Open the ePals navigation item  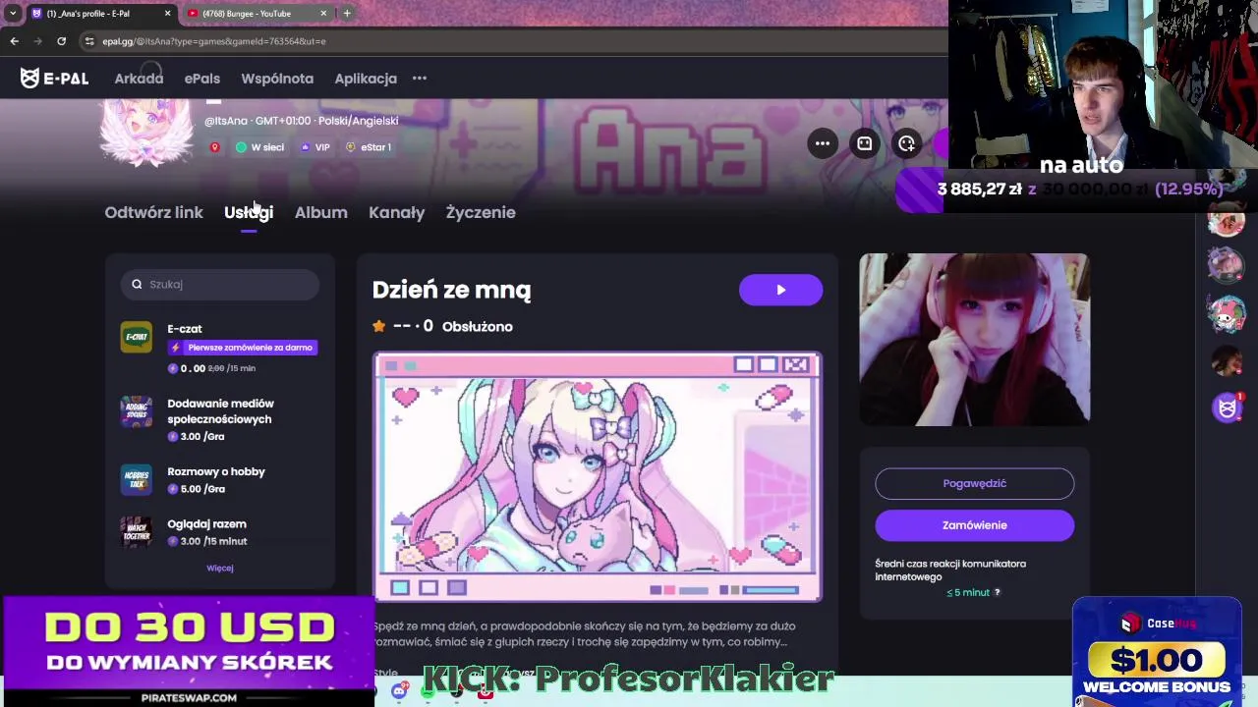click(202, 79)
